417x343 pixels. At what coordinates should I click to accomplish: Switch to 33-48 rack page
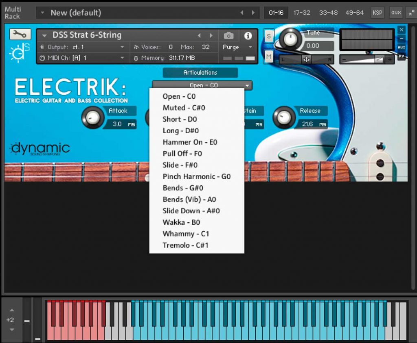(328, 13)
